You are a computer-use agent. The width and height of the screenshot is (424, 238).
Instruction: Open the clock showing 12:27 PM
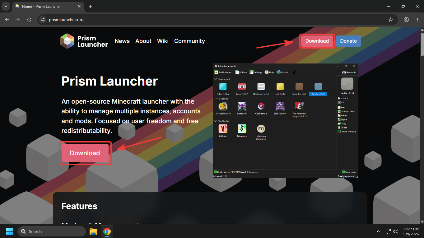click(411, 231)
